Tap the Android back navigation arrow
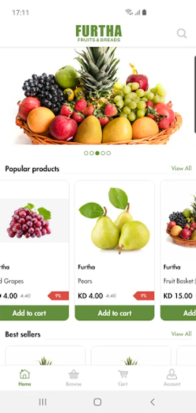 point(152,402)
